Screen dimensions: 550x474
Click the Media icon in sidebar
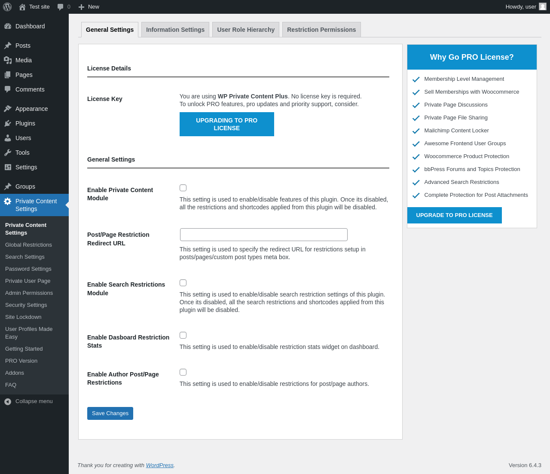(8, 60)
